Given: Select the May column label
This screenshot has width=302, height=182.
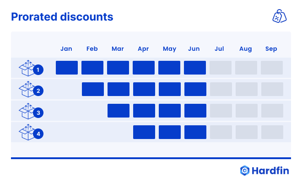Looking at the screenshot, I should pos(169,49).
